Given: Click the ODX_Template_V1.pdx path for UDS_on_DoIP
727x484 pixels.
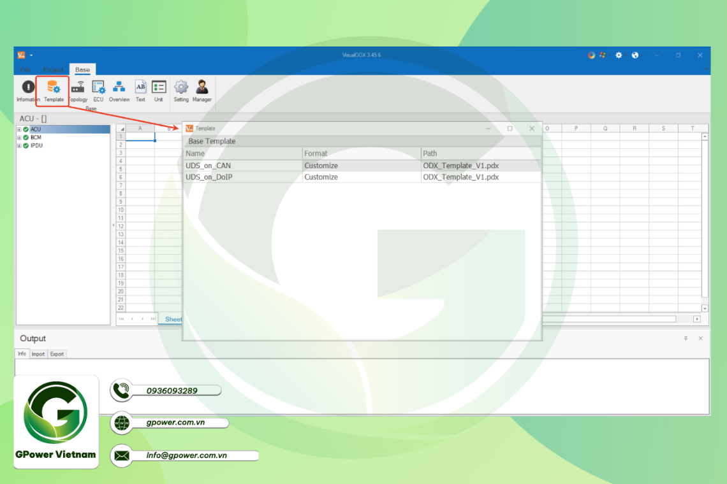Looking at the screenshot, I should point(481,177).
